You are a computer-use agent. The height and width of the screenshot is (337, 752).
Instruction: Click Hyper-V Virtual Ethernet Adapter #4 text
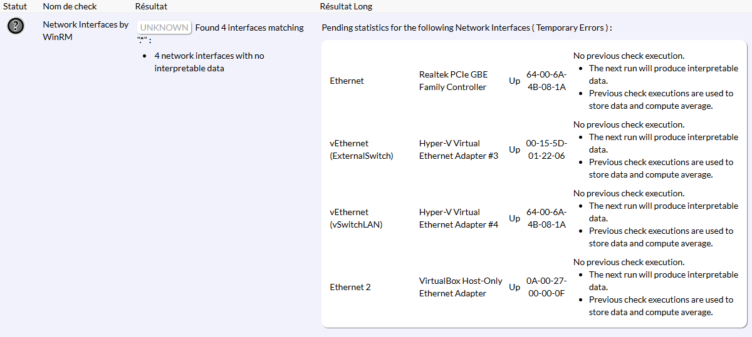tap(459, 218)
